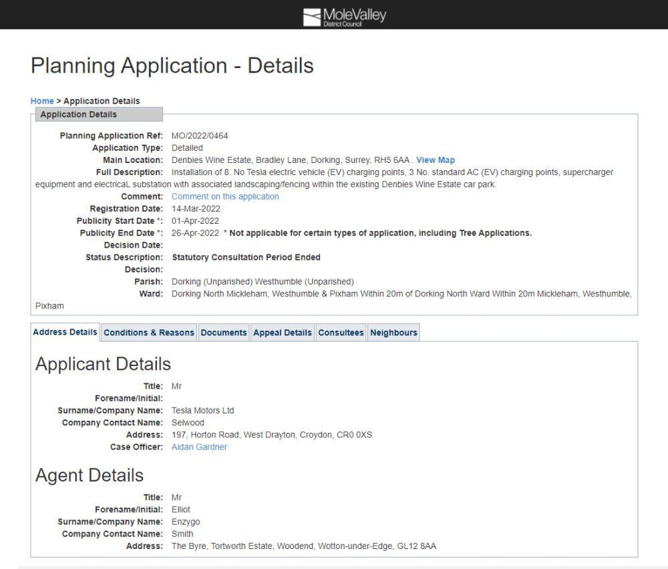Image resolution: width=668 pixels, height=569 pixels.
Task: Click the Application Details panel header
Action: pyautogui.click(x=99, y=114)
